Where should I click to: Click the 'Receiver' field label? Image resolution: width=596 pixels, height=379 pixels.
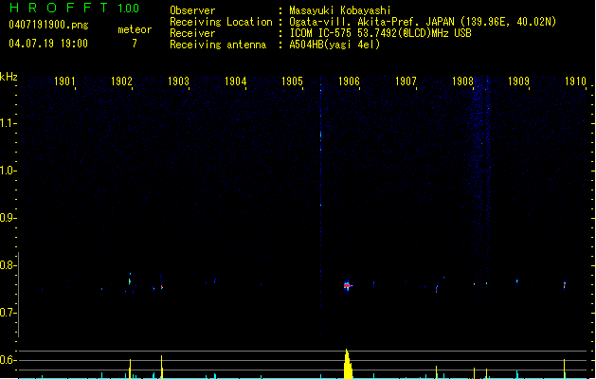coord(192,33)
